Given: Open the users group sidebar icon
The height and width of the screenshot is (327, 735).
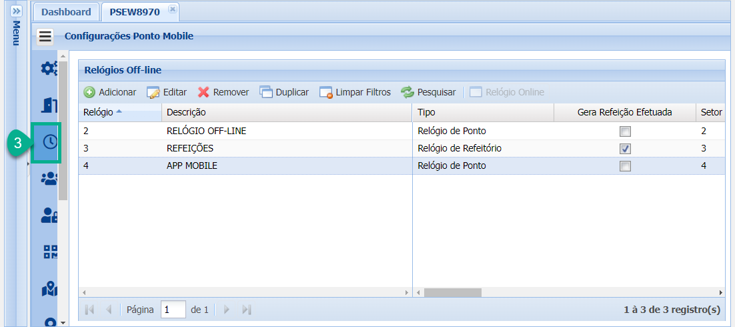Looking at the screenshot, I should [x=49, y=178].
